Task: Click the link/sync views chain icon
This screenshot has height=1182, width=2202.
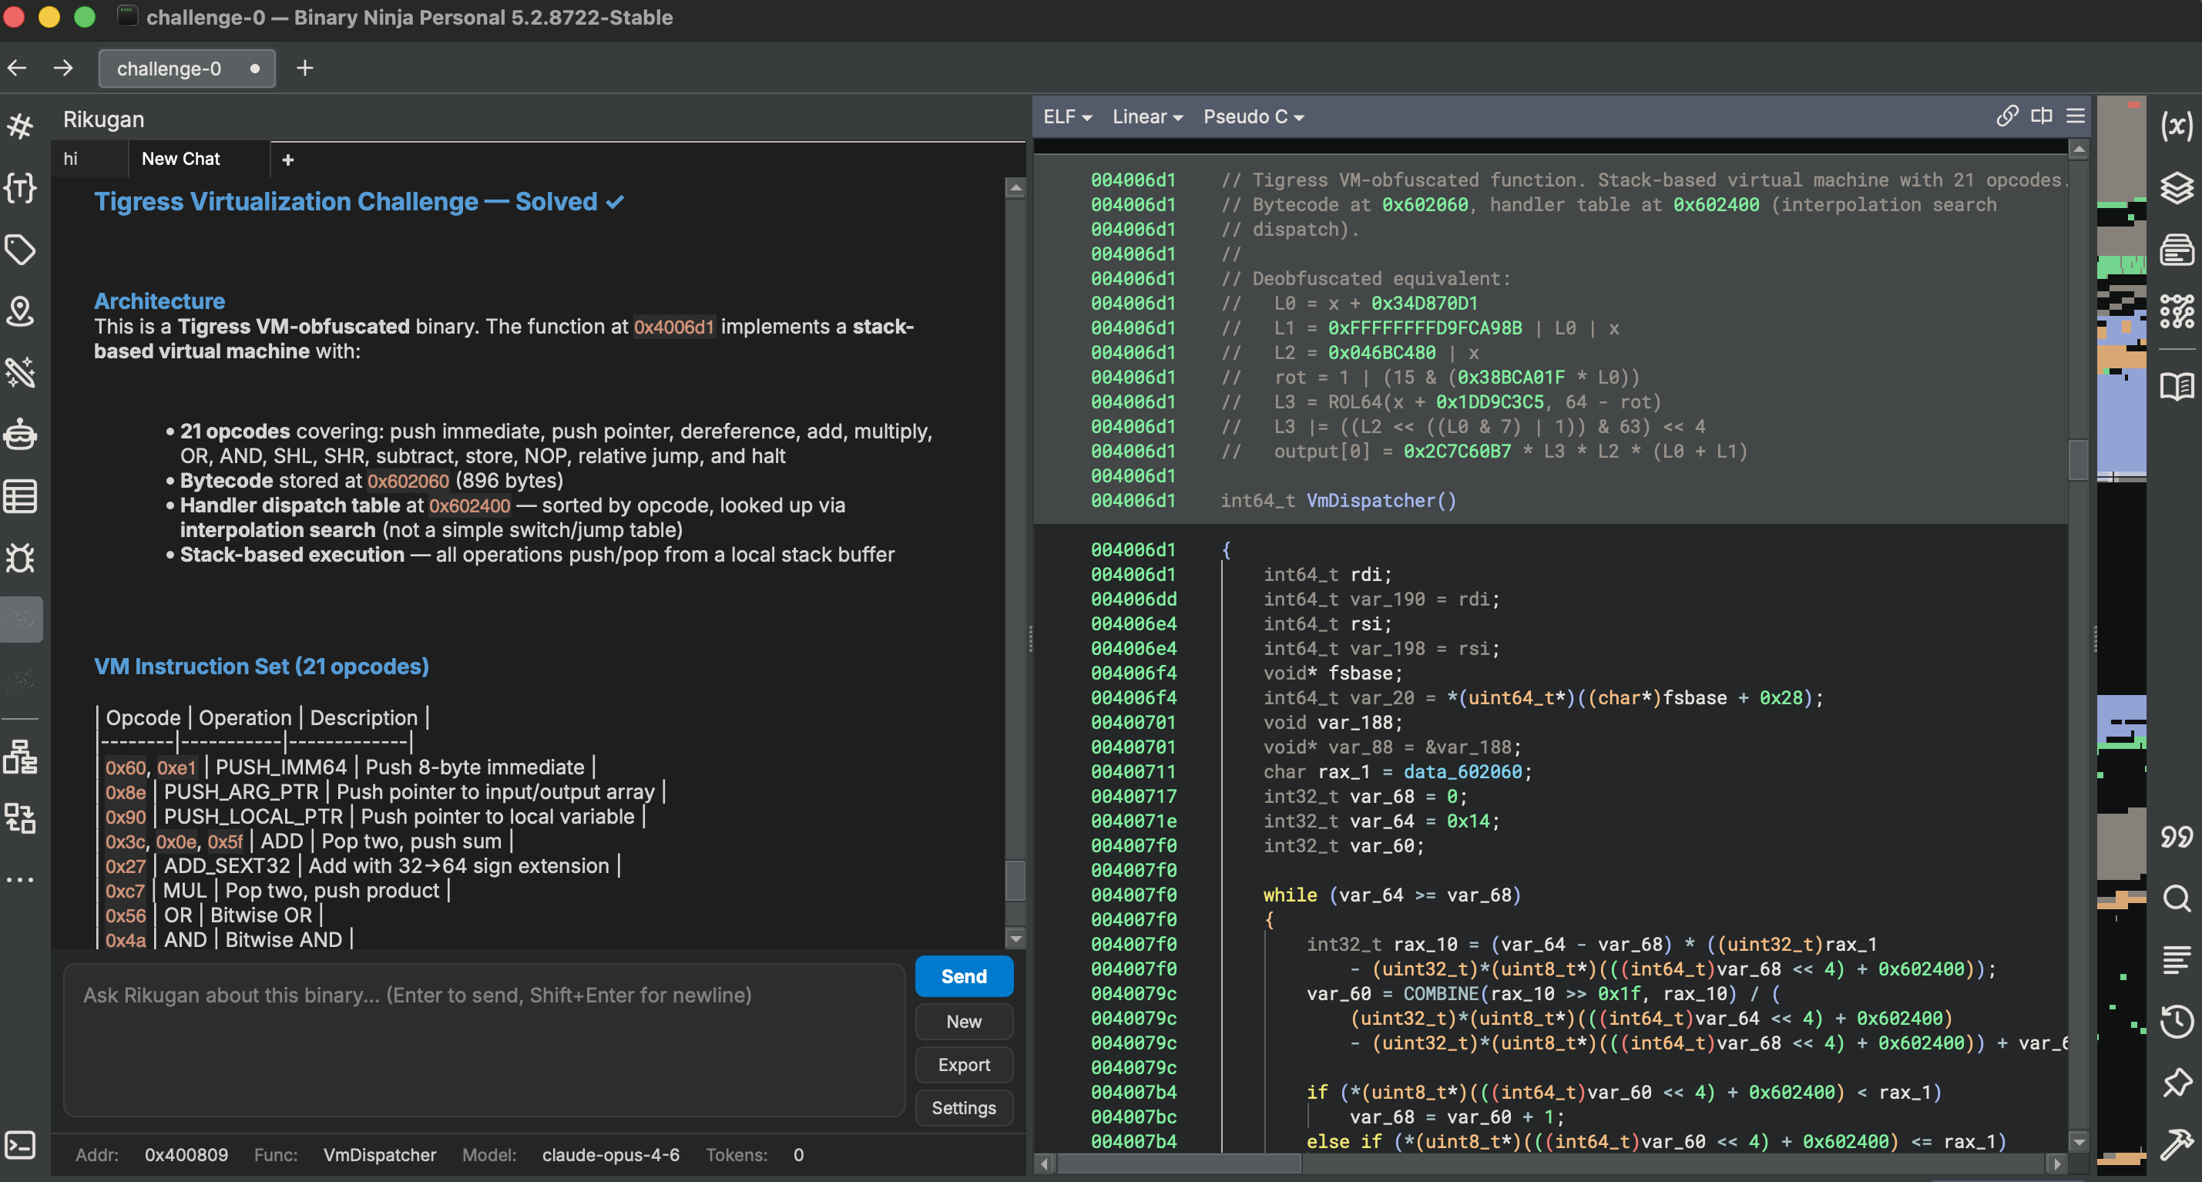Action: pyautogui.click(x=2007, y=116)
